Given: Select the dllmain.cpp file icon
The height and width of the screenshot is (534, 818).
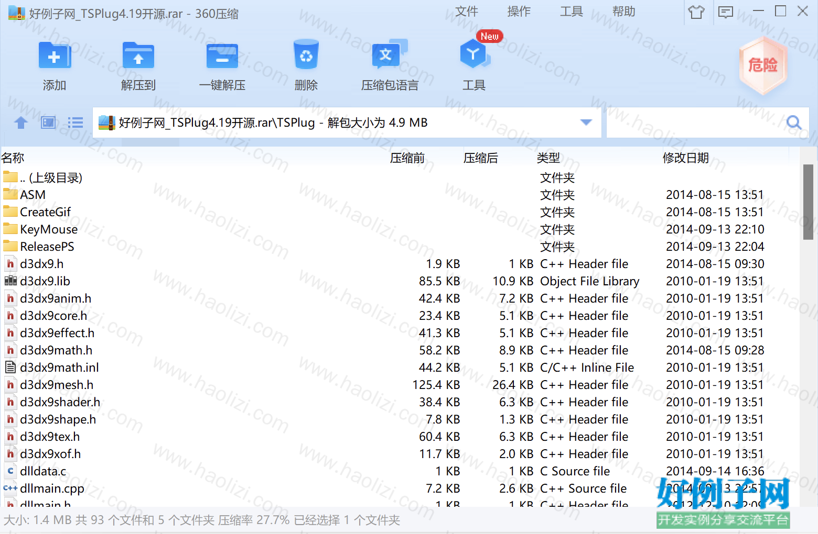Looking at the screenshot, I should point(10,488).
